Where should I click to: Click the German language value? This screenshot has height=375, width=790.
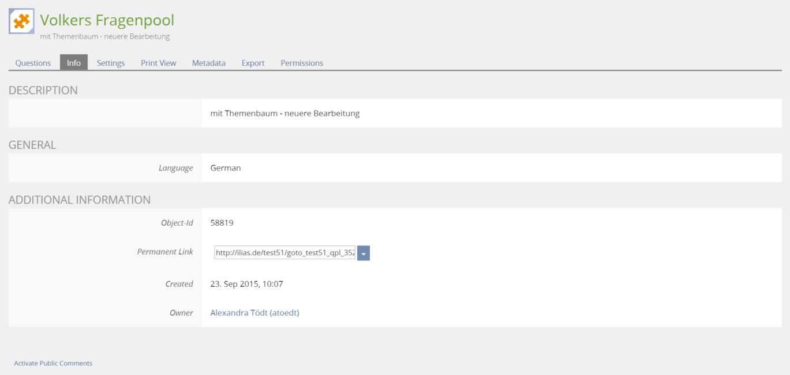click(225, 168)
